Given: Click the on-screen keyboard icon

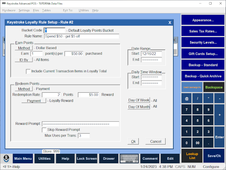Looking at the screenshot, I should pyautogui.click(x=129, y=158).
